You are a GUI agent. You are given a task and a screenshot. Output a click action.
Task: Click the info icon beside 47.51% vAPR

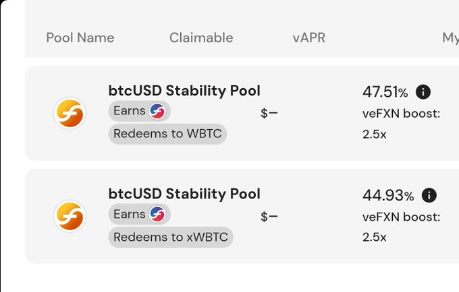tap(423, 92)
